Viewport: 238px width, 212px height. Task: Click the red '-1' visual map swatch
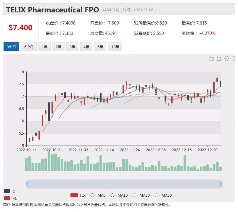(x=7, y=198)
